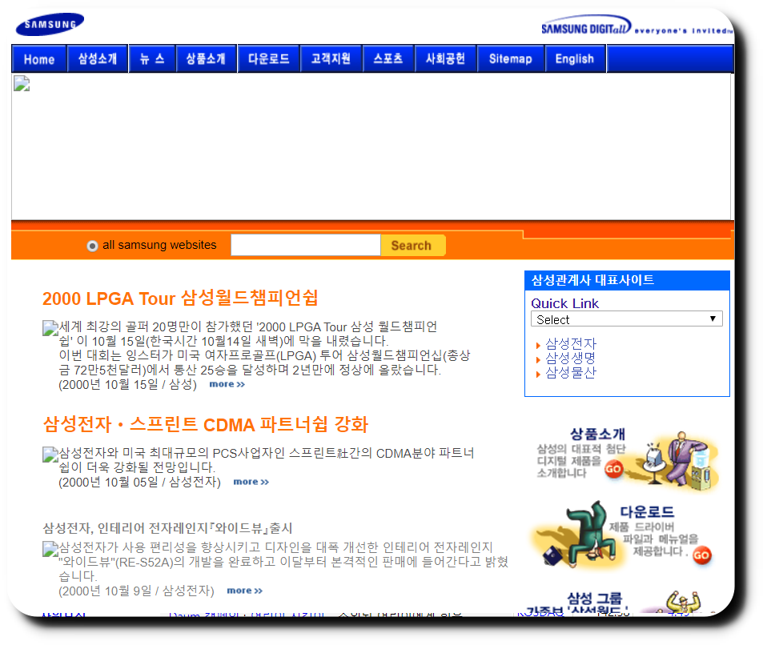Click the 삼성 그룹 banner title
This screenshot has height=645, width=763.
[595, 599]
